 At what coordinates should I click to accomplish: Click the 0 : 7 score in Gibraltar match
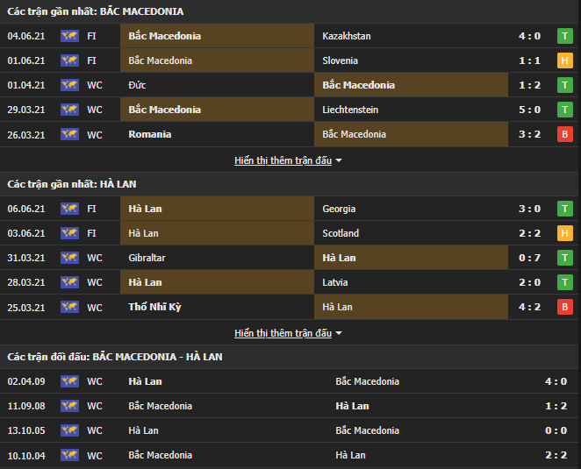pos(529,258)
